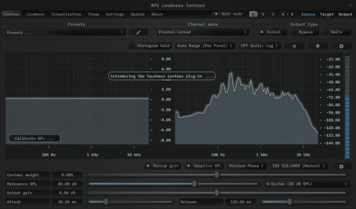Screen dimensions: 356x209
Task: Select the Source view button
Action: [308, 14]
